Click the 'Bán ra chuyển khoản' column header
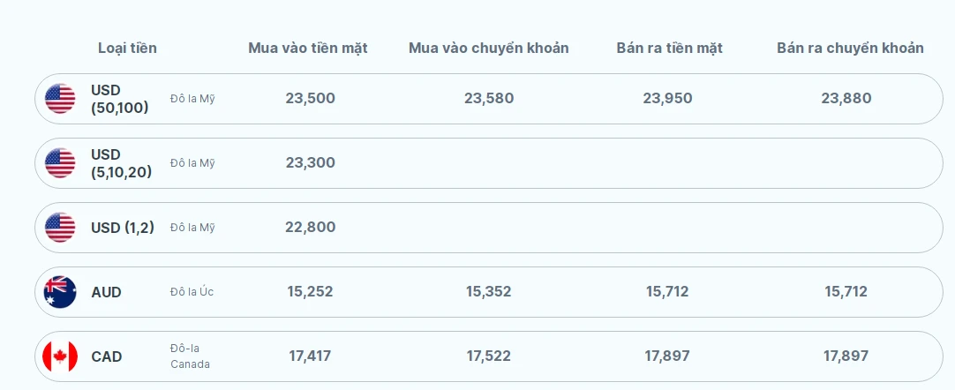Viewport: 955px width, 390px height. tap(850, 48)
